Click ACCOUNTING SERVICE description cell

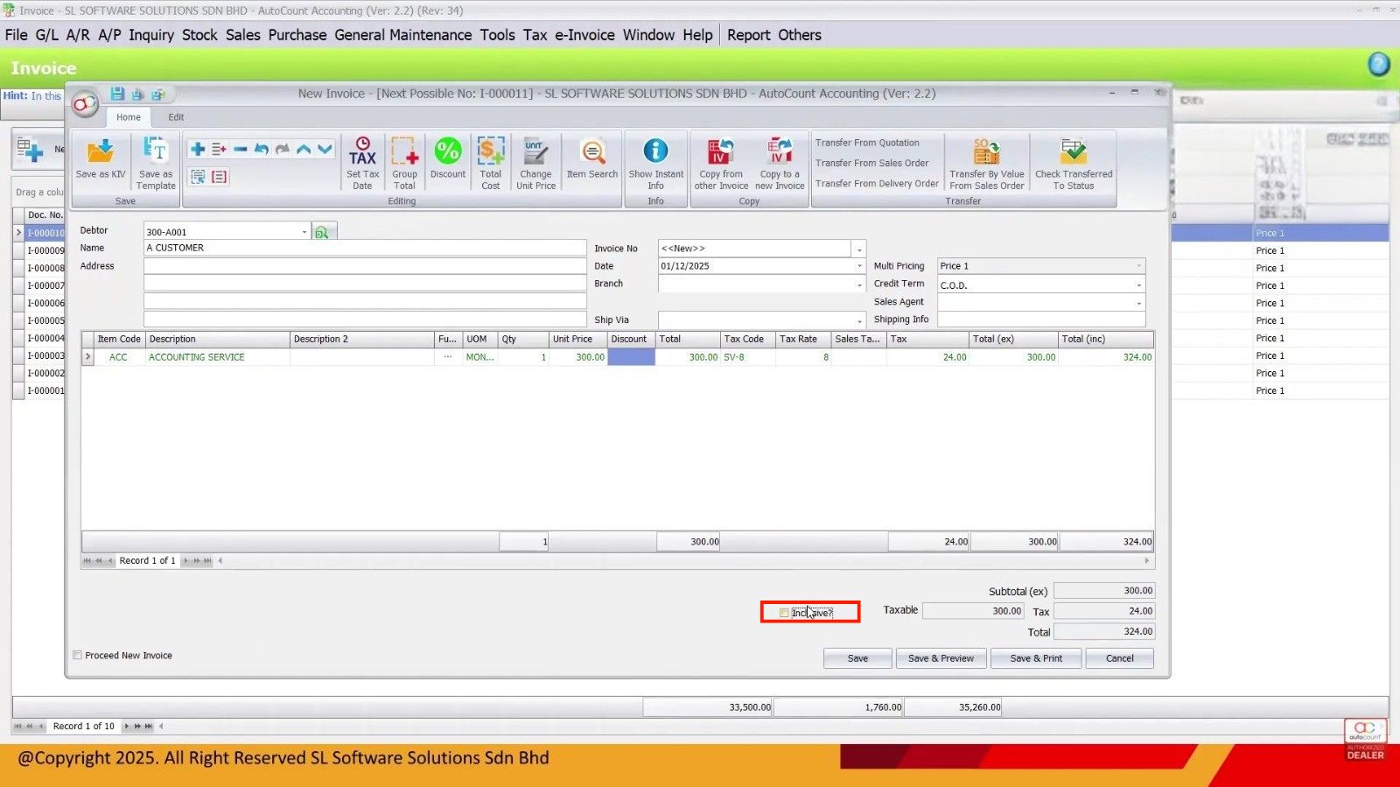[x=218, y=357]
